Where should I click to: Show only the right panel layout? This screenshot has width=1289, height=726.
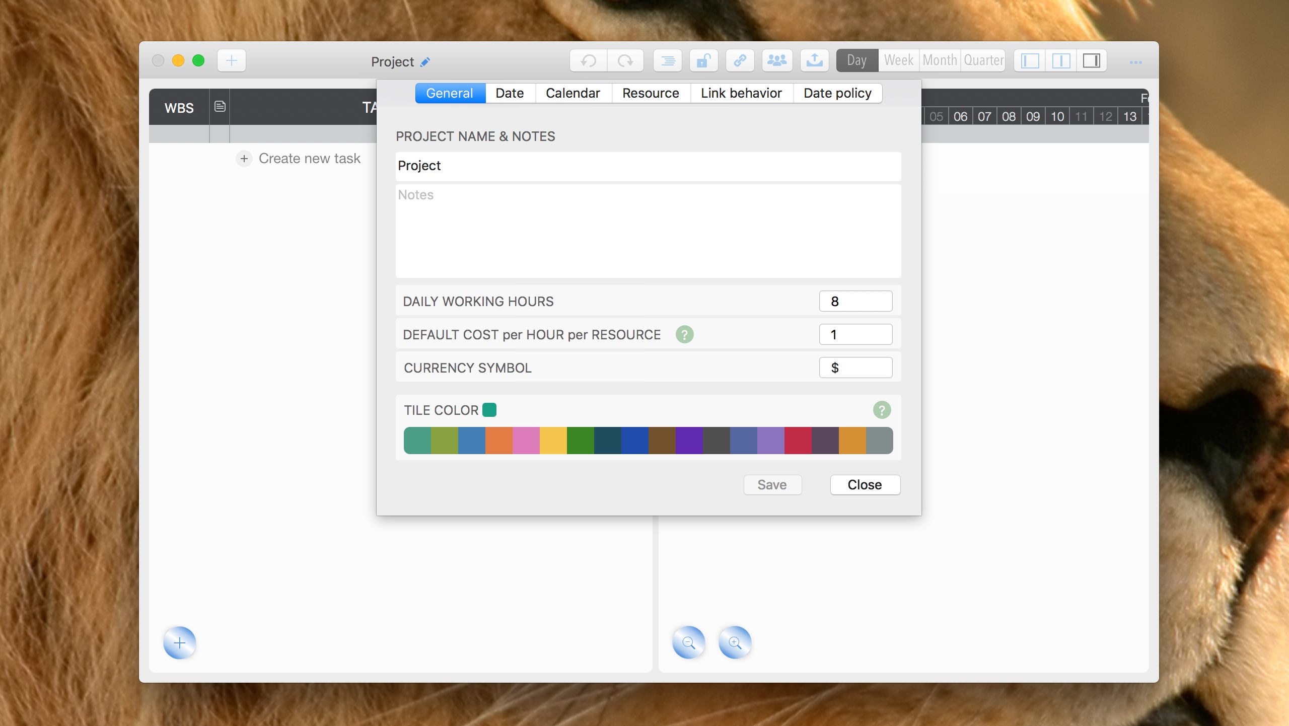pos(1091,61)
